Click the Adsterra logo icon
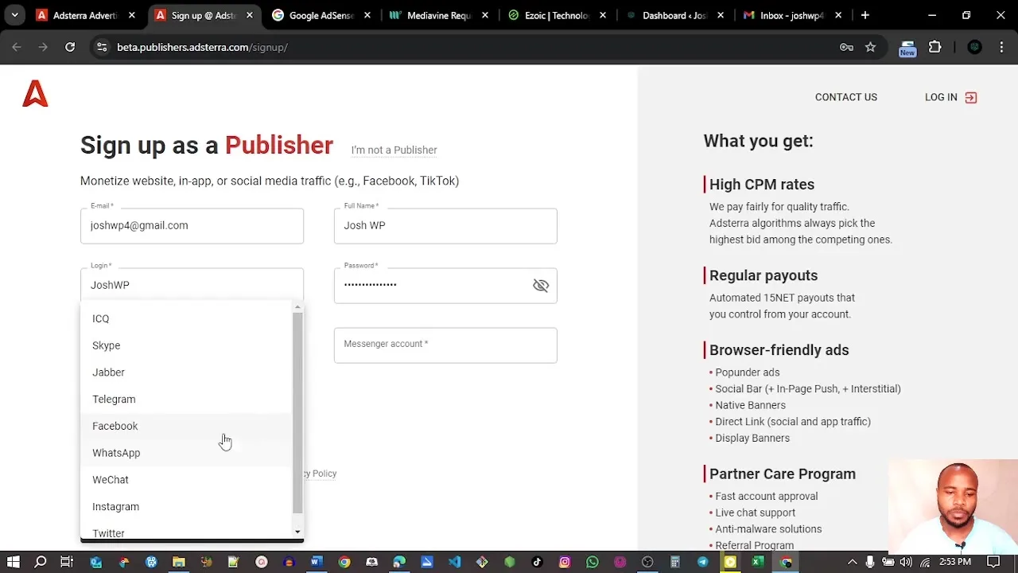The height and width of the screenshot is (573, 1018). [x=35, y=95]
